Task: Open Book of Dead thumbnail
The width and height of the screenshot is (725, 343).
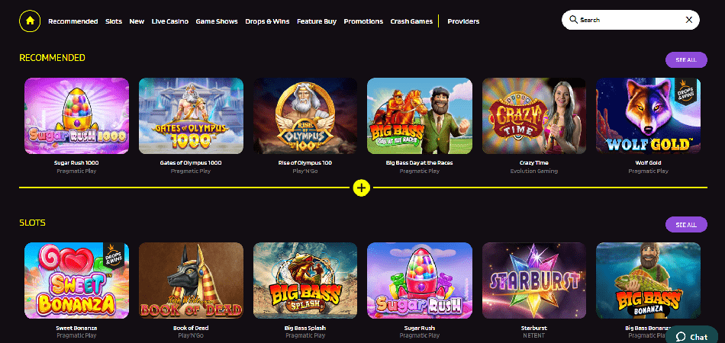Action: [x=191, y=280]
